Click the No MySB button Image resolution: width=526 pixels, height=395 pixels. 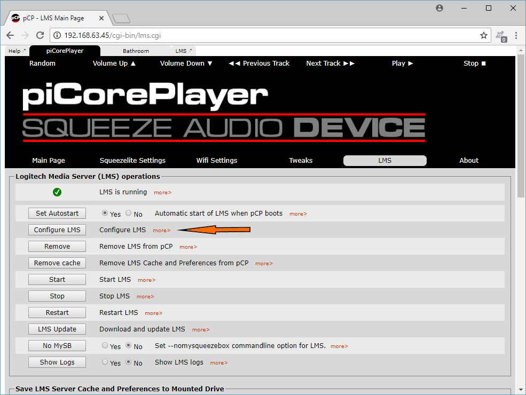[x=57, y=346]
